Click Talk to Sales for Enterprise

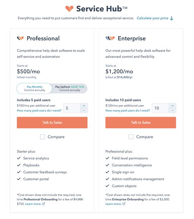coord(141,122)
